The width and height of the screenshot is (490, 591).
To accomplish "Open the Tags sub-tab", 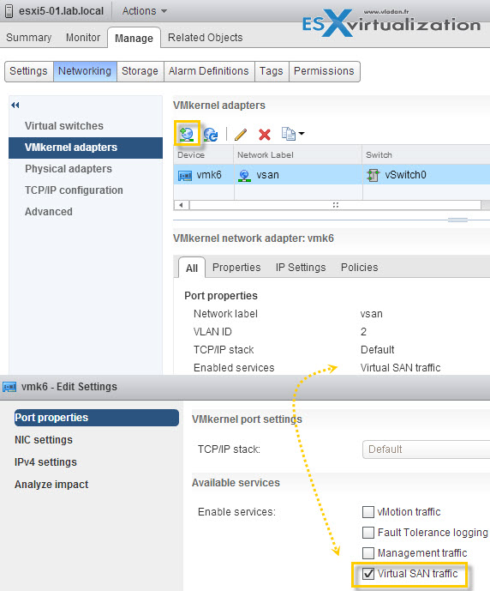I will pyautogui.click(x=272, y=71).
